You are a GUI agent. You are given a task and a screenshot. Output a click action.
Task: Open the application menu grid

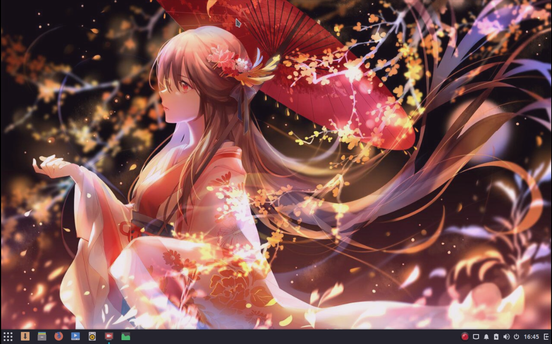click(x=8, y=336)
